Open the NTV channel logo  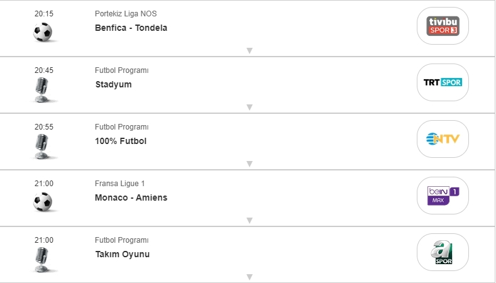tap(443, 139)
